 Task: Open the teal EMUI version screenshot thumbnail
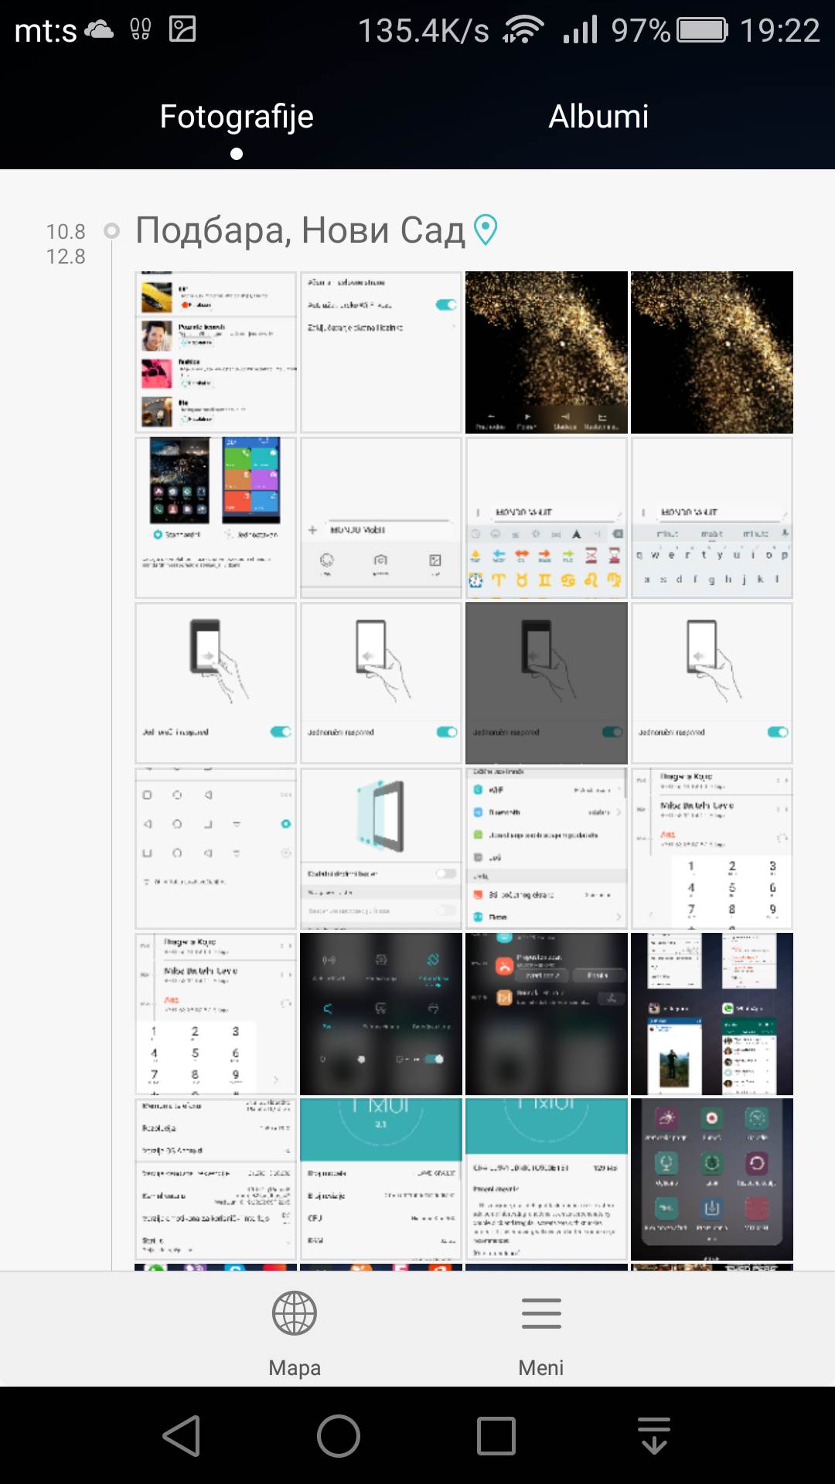coord(381,1179)
